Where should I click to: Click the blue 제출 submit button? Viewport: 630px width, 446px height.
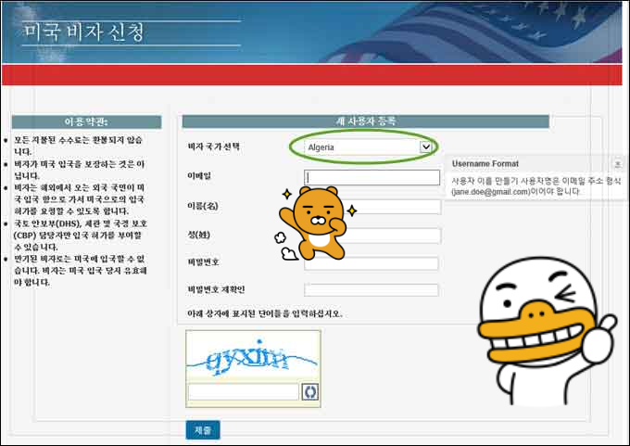tap(203, 430)
